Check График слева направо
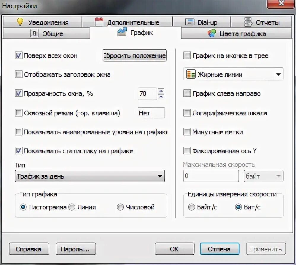Image resolution: width=296 pixels, height=265 pixels. 187,93
